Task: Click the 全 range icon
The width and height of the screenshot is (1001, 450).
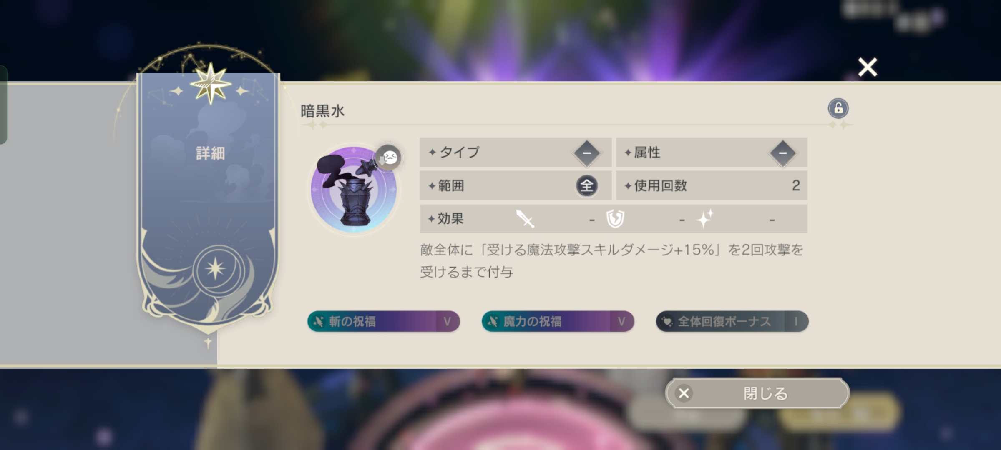Action: (587, 185)
